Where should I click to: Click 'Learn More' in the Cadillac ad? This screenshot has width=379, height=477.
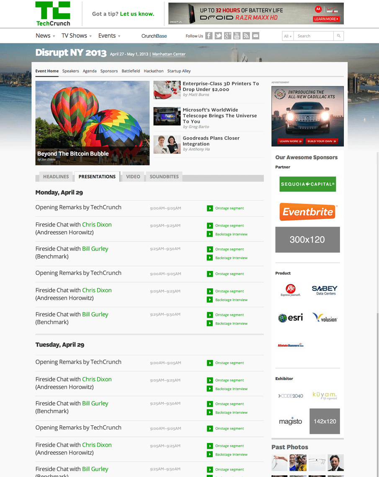click(290, 141)
